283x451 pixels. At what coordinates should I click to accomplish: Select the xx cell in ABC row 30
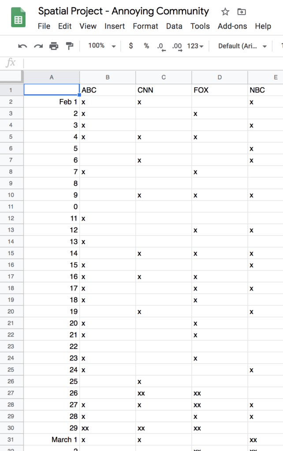tap(108, 428)
